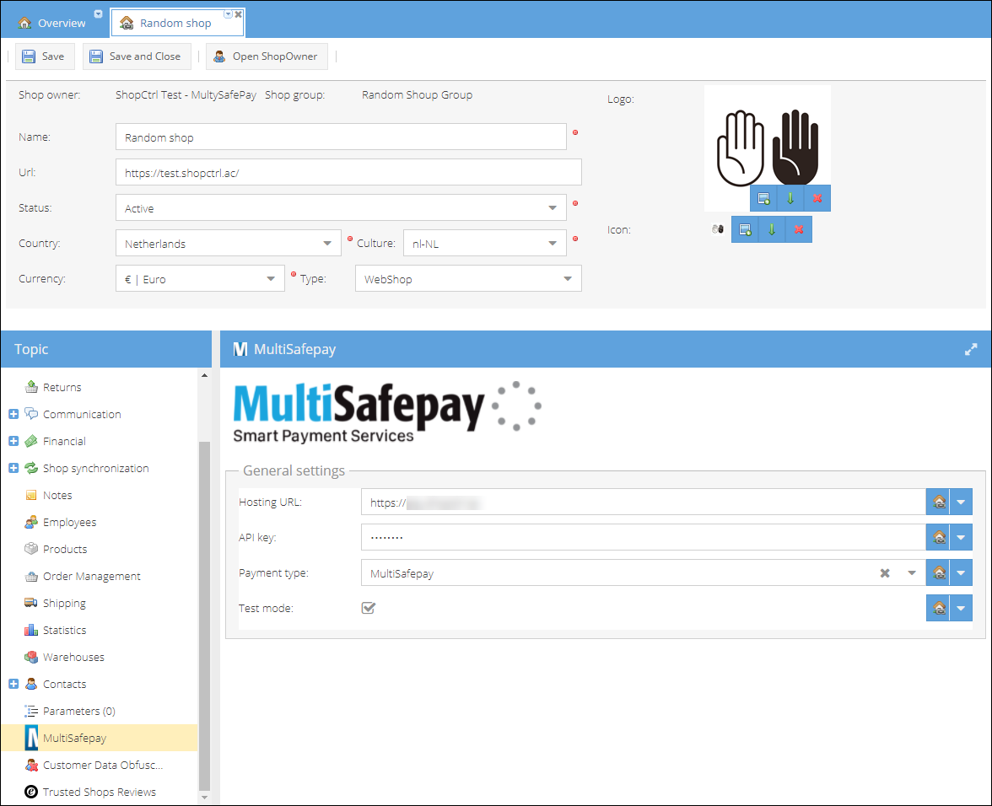Click the API key password field
Screen dimensions: 992x806
[644, 538]
